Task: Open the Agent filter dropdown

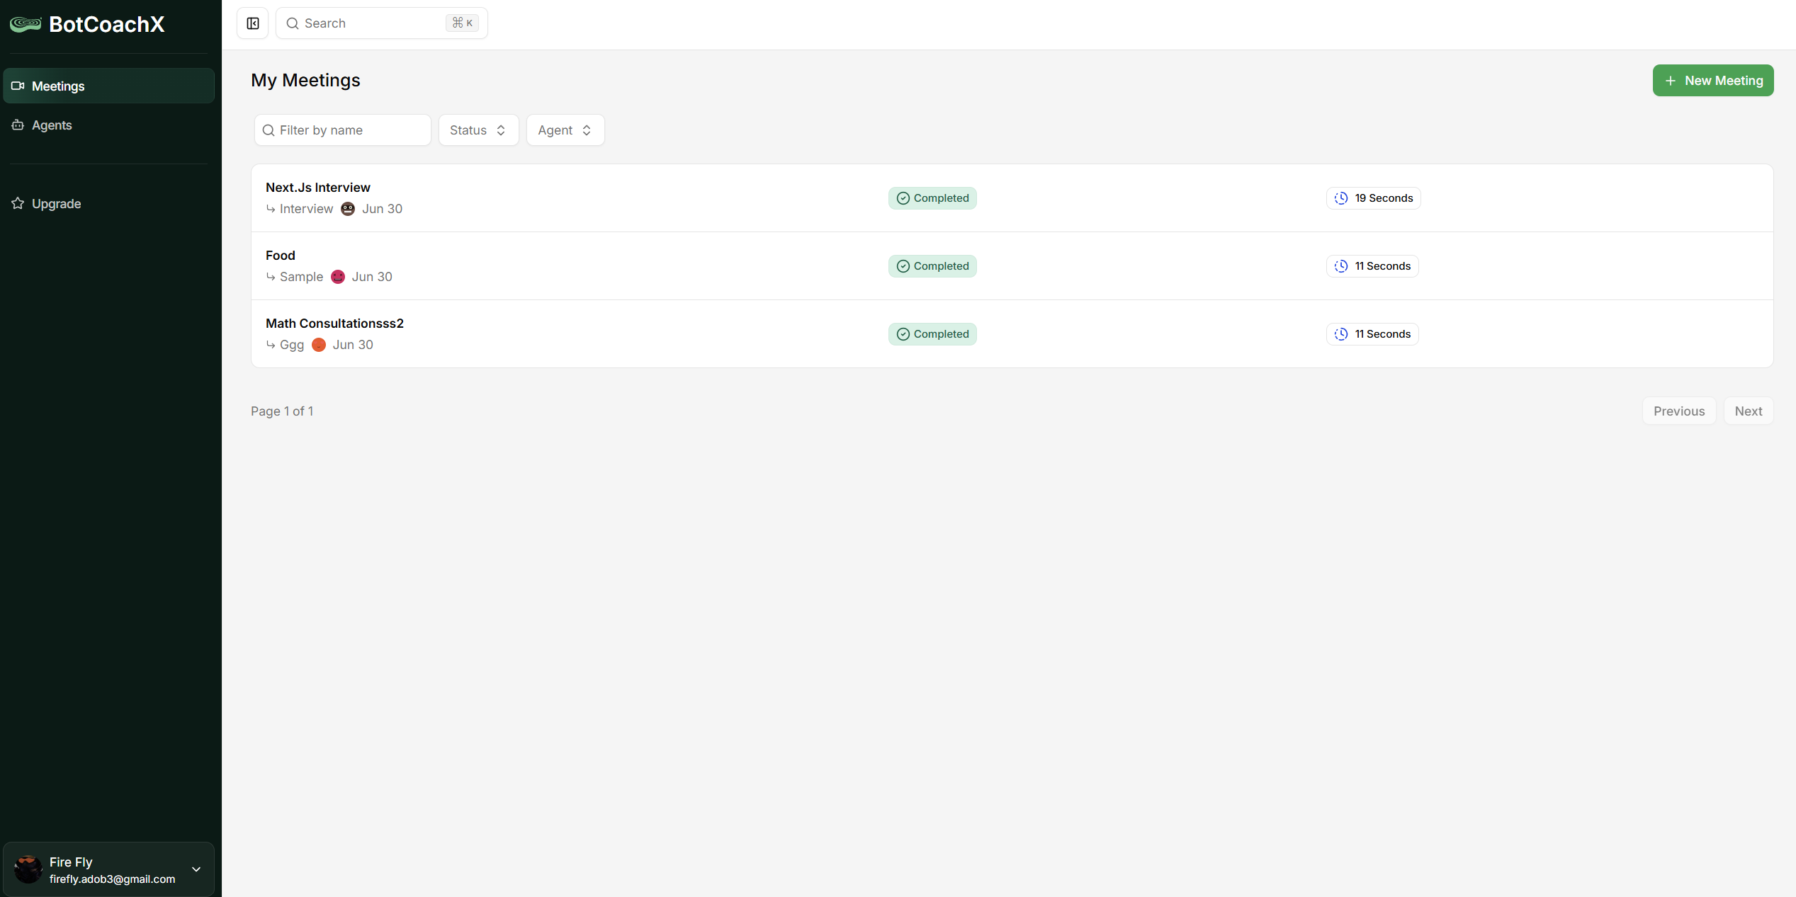Action: [565, 130]
